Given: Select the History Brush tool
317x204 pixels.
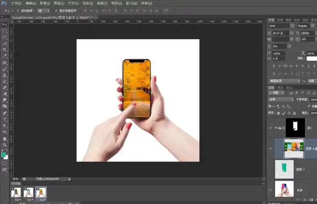Looking at the screenshot, I should [x=4, y=82].
